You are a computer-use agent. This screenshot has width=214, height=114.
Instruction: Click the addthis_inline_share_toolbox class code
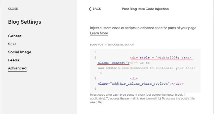coord(141,84)
